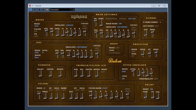The width and height of the screenshot is (196, 110).
Task: Click Global VIB slider
Action: (146, 34)
